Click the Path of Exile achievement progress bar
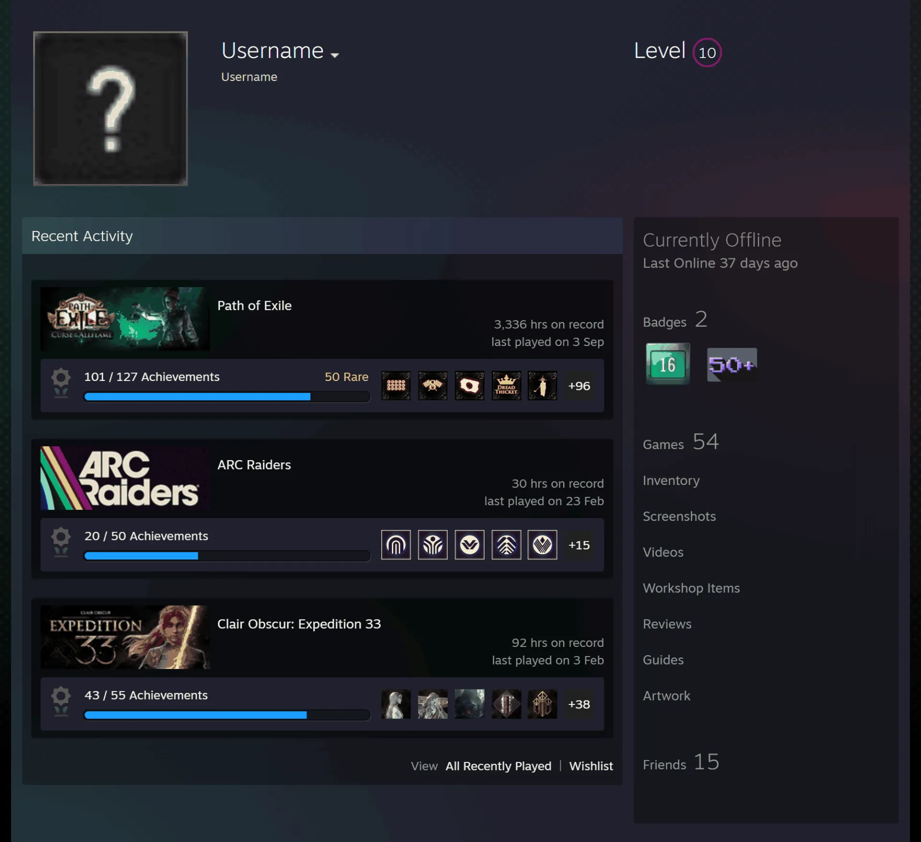This screenshot has width=921, height=842. [227, 396]
